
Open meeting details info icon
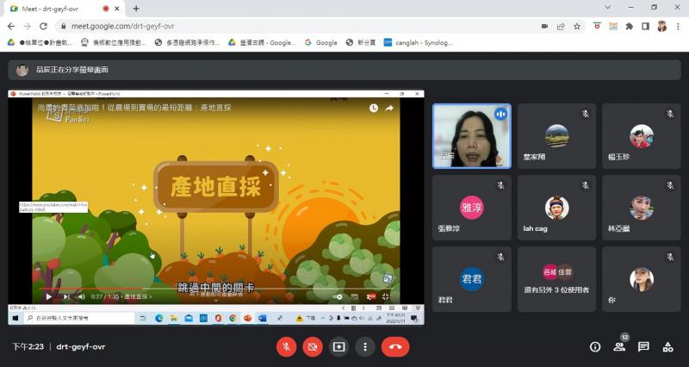[595, 347]
